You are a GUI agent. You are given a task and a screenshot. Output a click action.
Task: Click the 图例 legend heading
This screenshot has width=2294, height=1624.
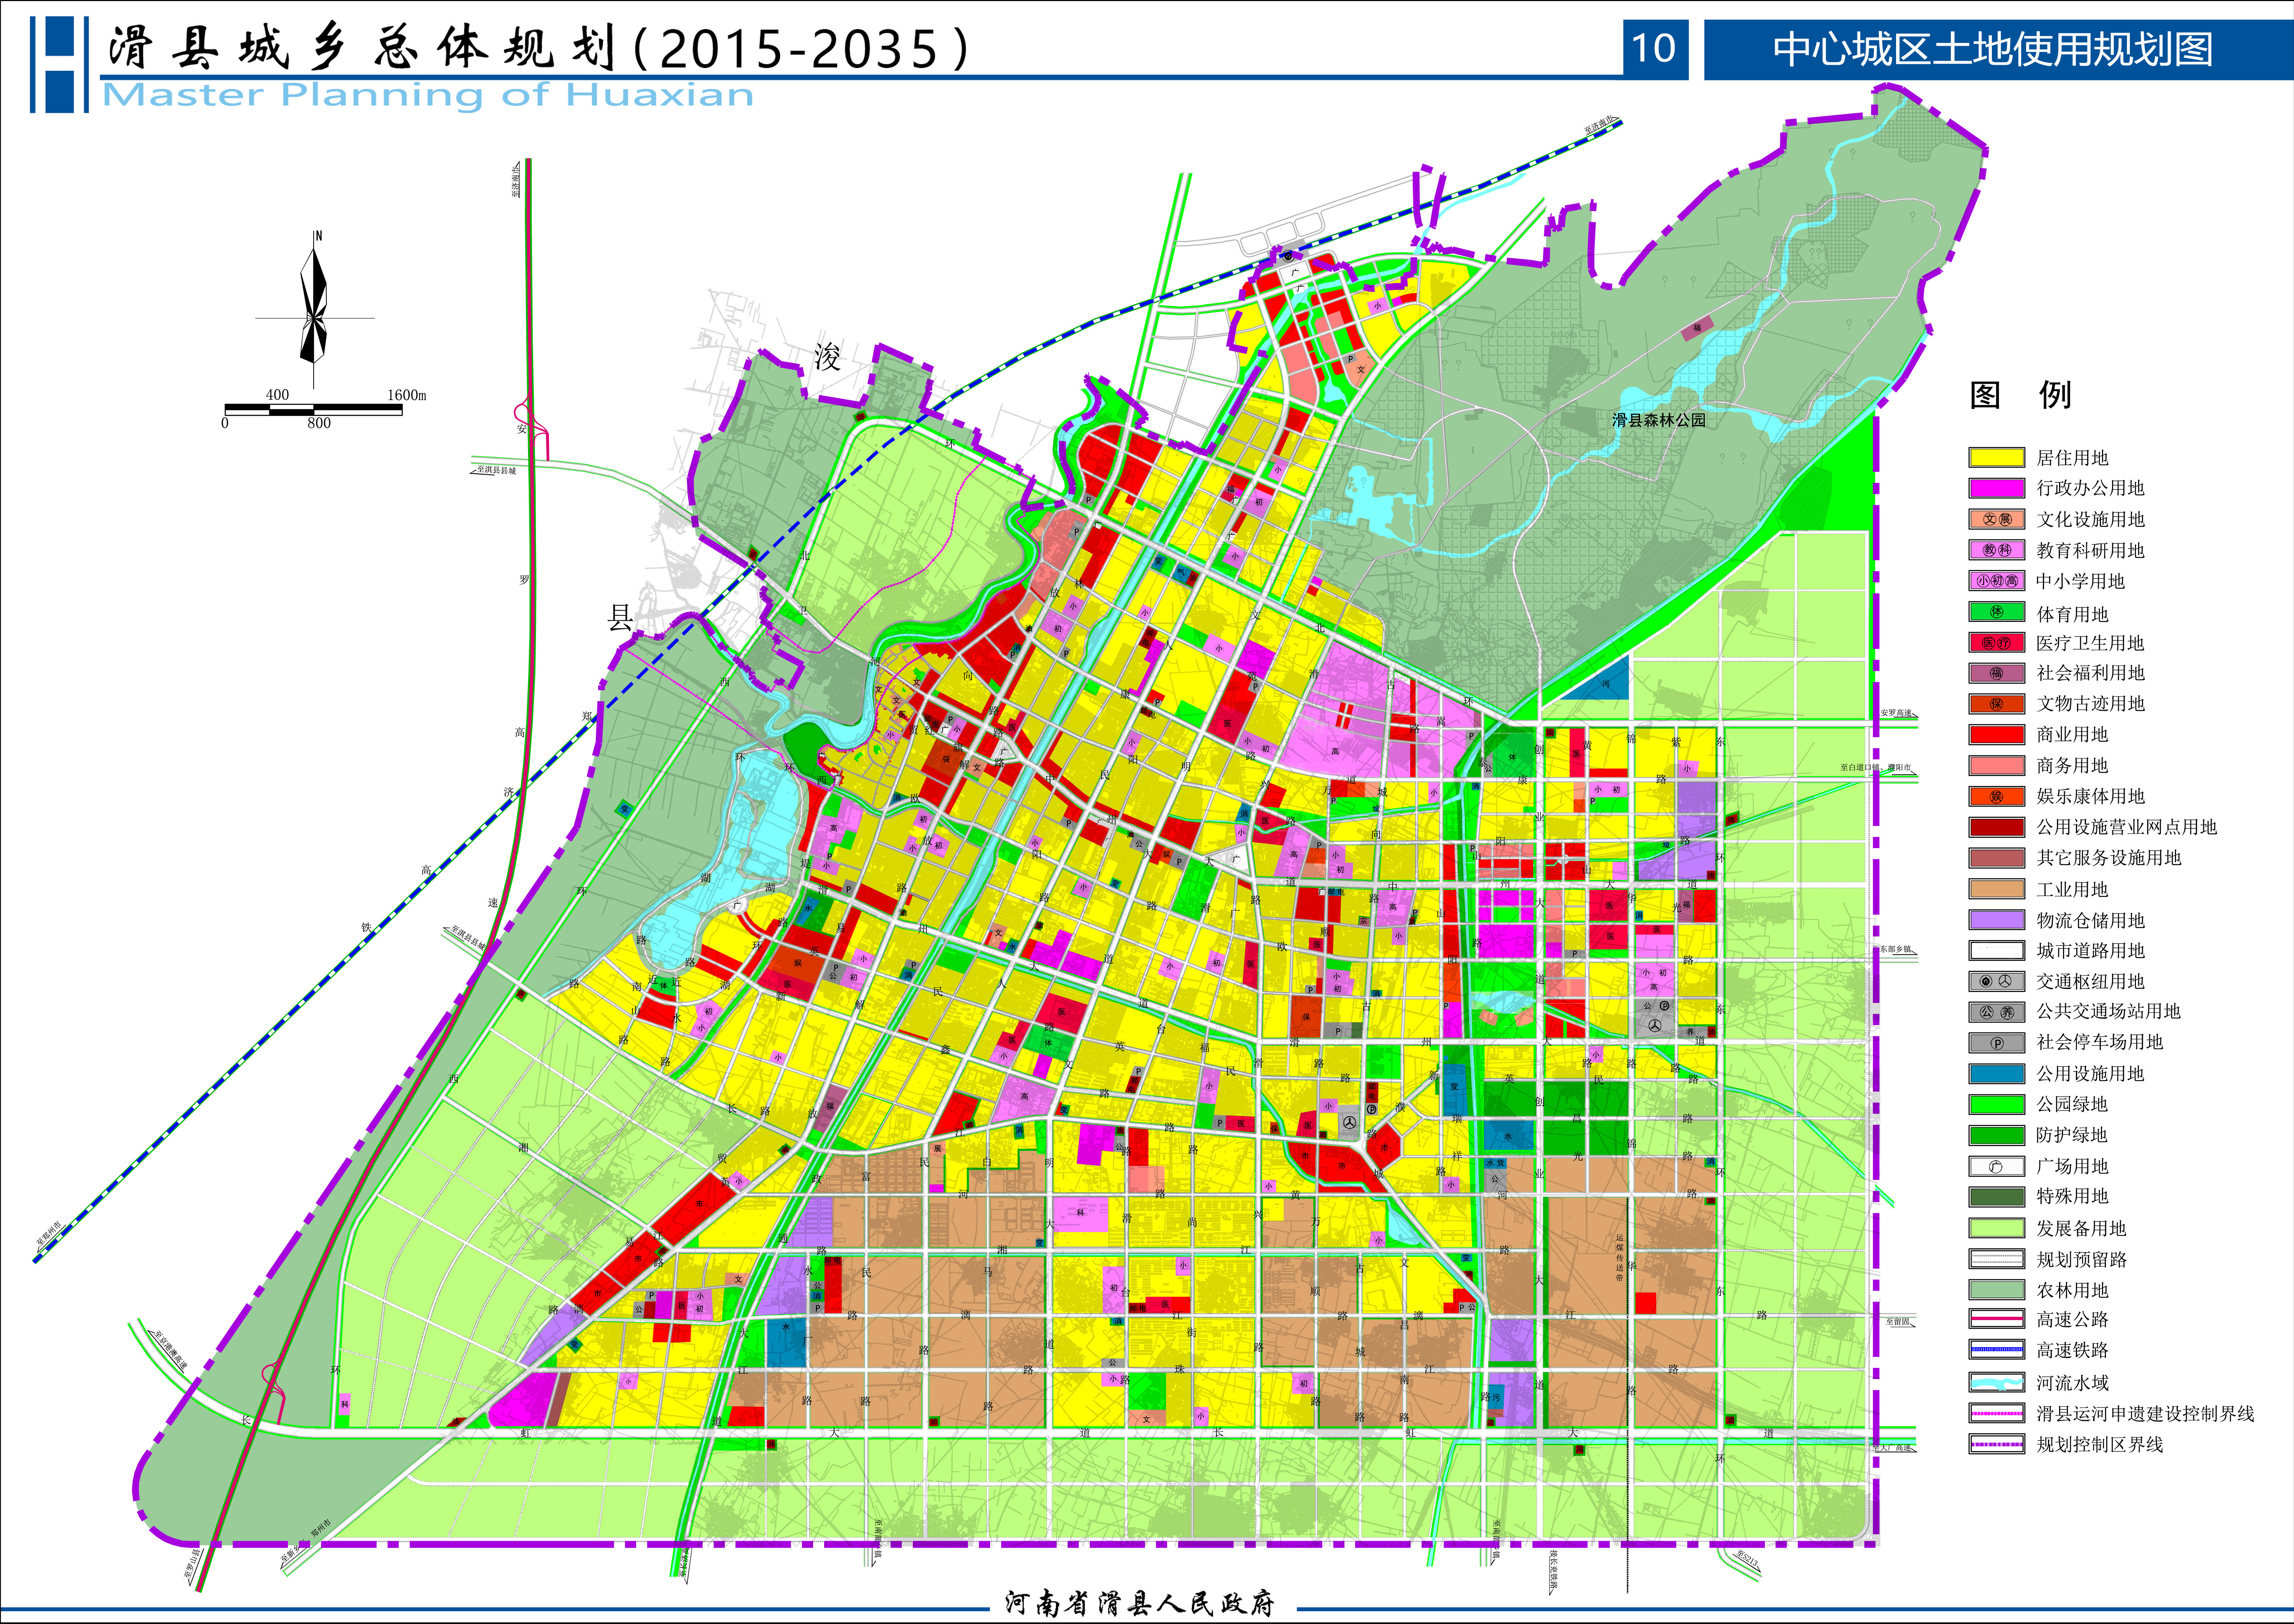2020,395
